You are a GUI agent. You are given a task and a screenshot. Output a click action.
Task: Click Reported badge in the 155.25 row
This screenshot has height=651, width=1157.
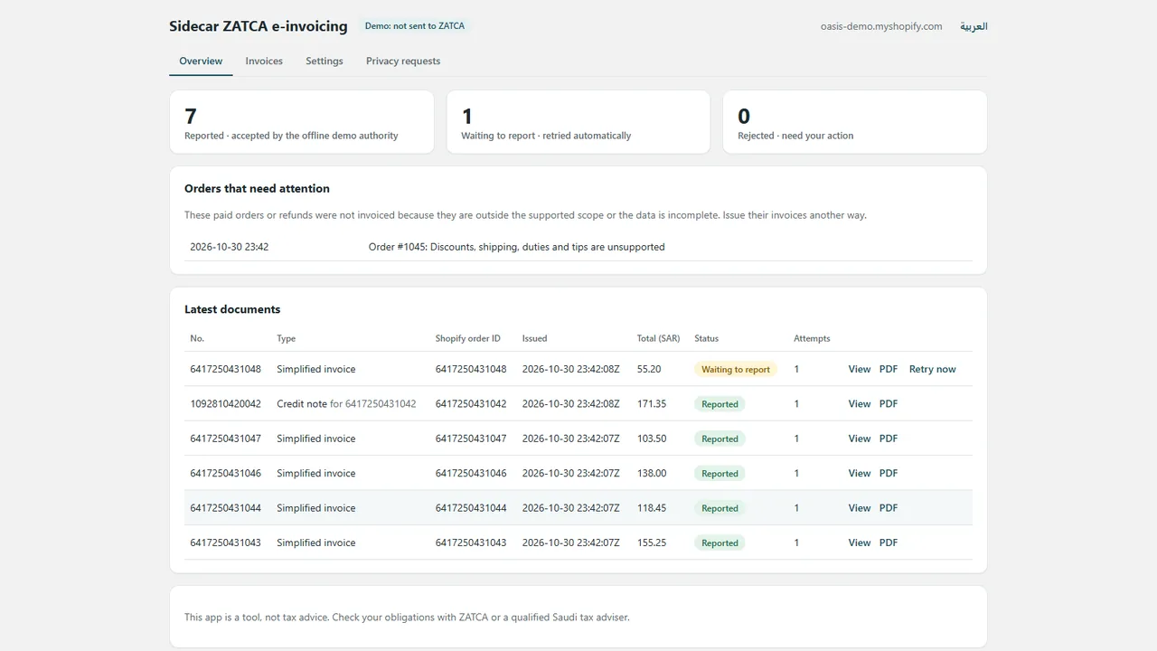720,542
